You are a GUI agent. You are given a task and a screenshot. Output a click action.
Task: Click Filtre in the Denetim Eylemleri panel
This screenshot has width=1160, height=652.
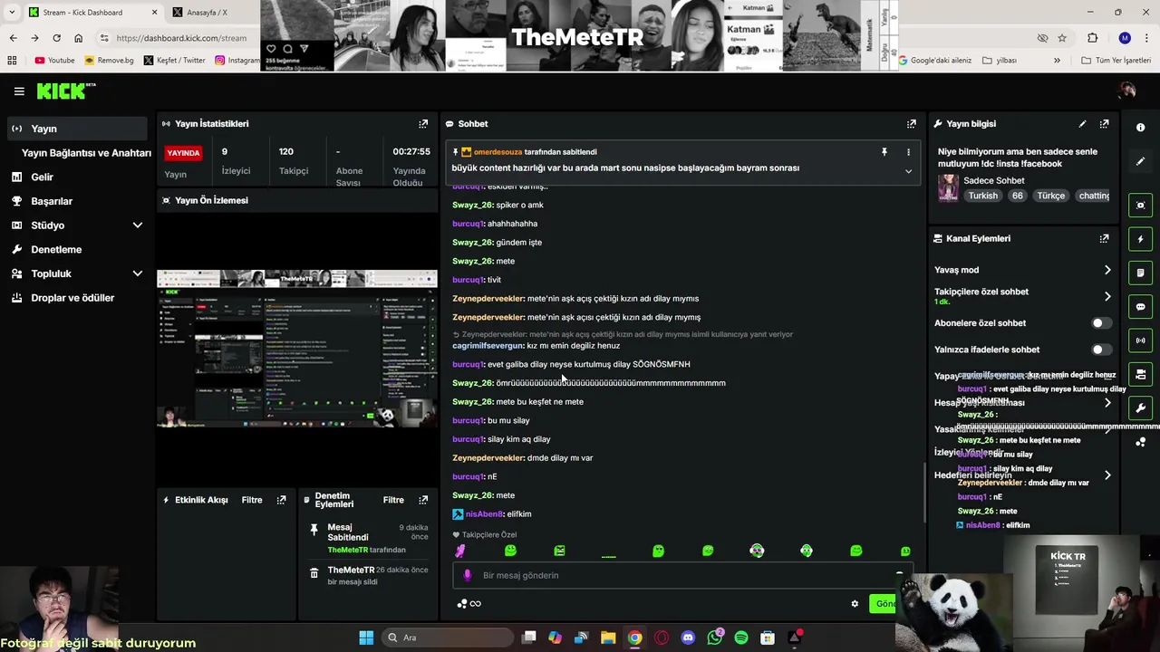pyautogui.click(x=393, y=500)
